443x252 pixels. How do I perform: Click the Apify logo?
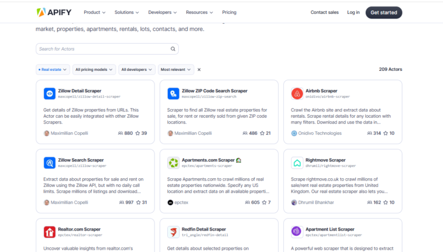(x=54, y=13)
